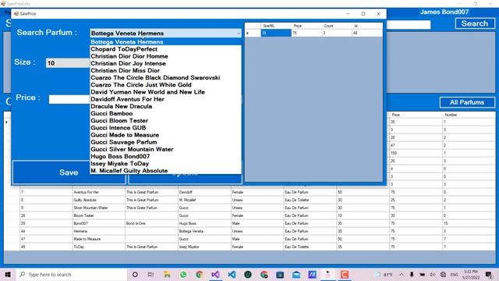Viewport: 499px width, 281px height.
Task: Open Visual Studio Code blue icon on taskbar
Action: click(x=232, y=274)
